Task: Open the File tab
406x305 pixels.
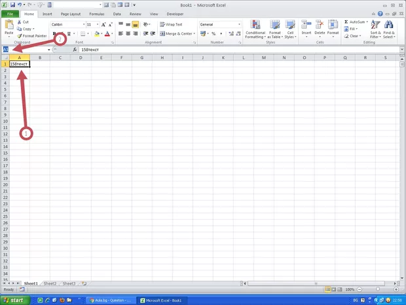Action: click(x=10, y=14)
